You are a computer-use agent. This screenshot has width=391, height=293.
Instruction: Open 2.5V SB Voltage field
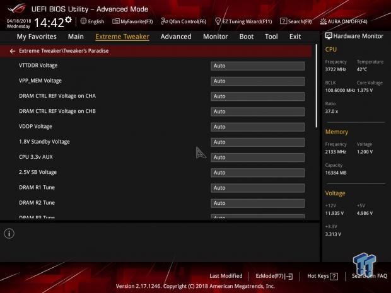(x=257, y=173)
